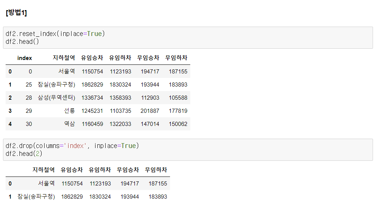Click the df2.reset_index code cell

[188, 38]
